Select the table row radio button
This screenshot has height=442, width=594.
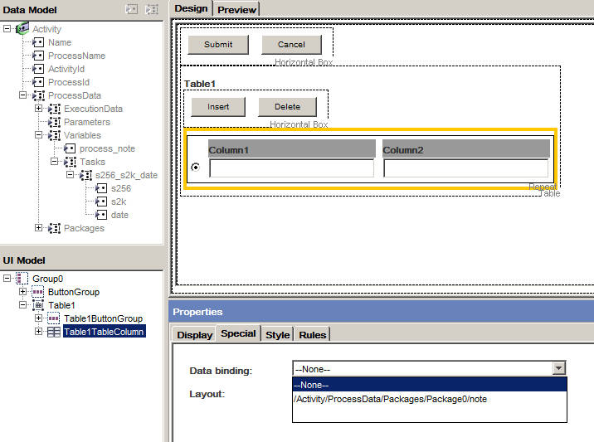[196, 167]
